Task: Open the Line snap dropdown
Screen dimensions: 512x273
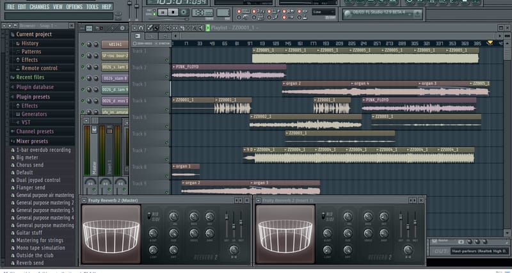Action: pos(324,12)
